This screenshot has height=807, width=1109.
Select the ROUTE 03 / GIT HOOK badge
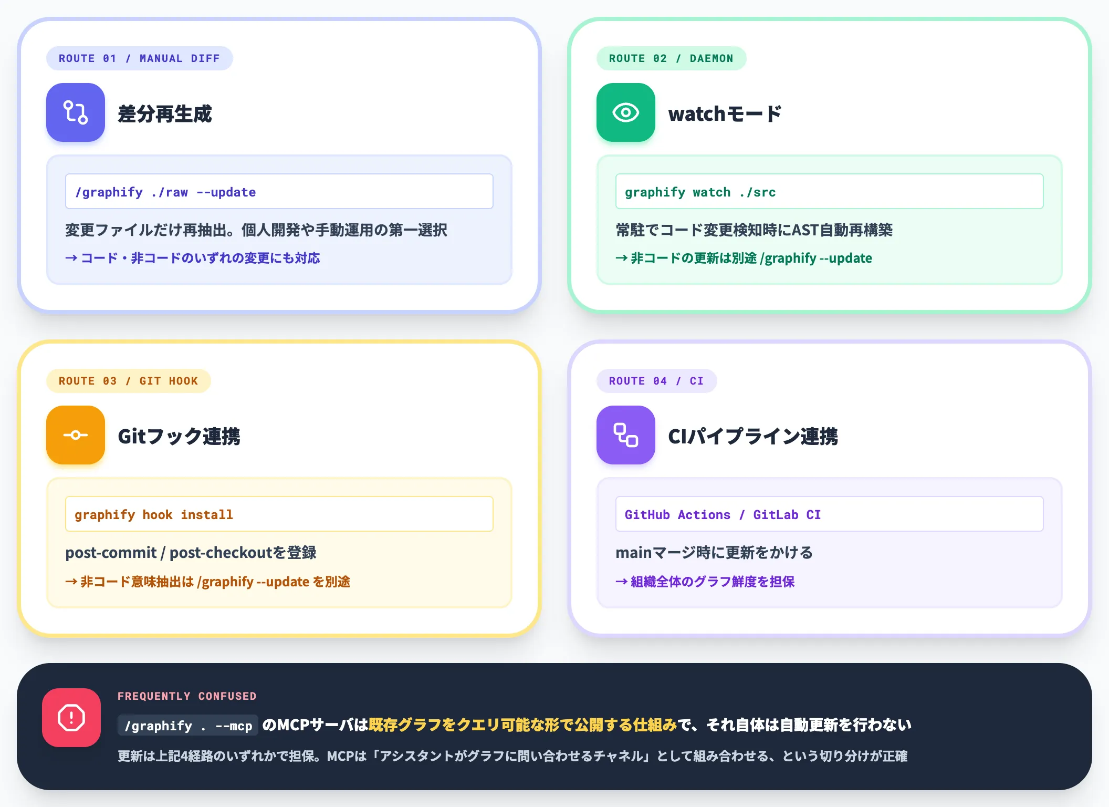pos(129,381)
